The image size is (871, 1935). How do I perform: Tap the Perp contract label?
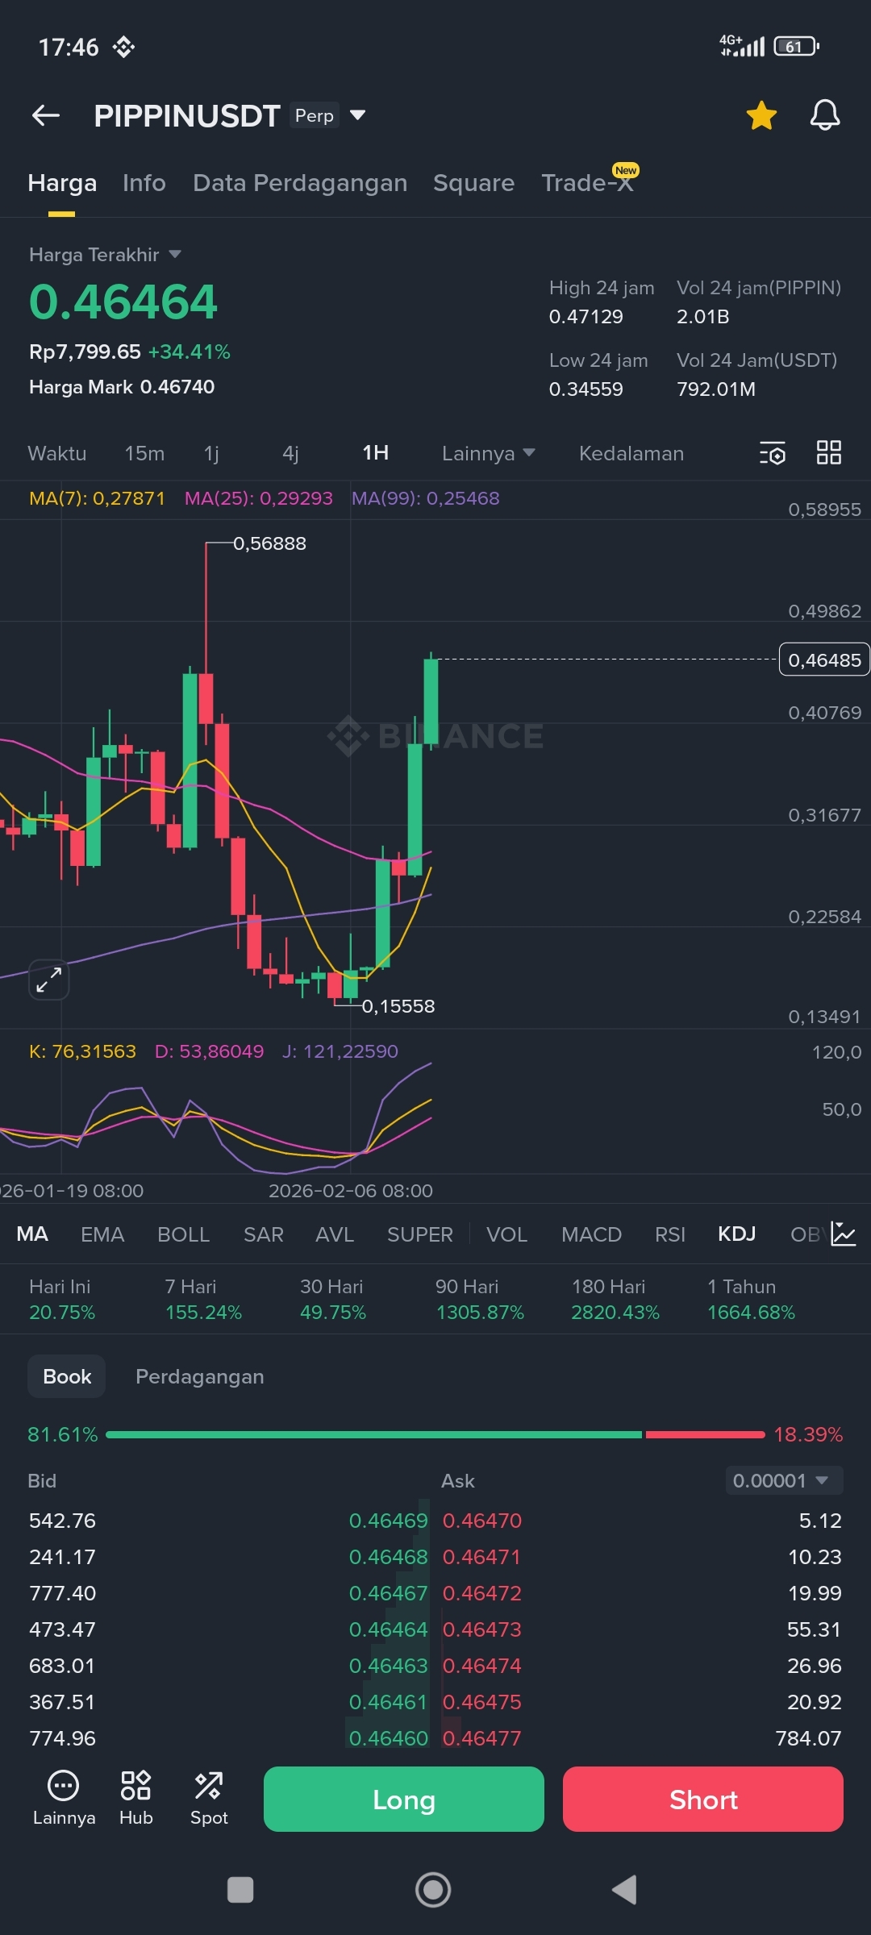(x=315, y=115)
